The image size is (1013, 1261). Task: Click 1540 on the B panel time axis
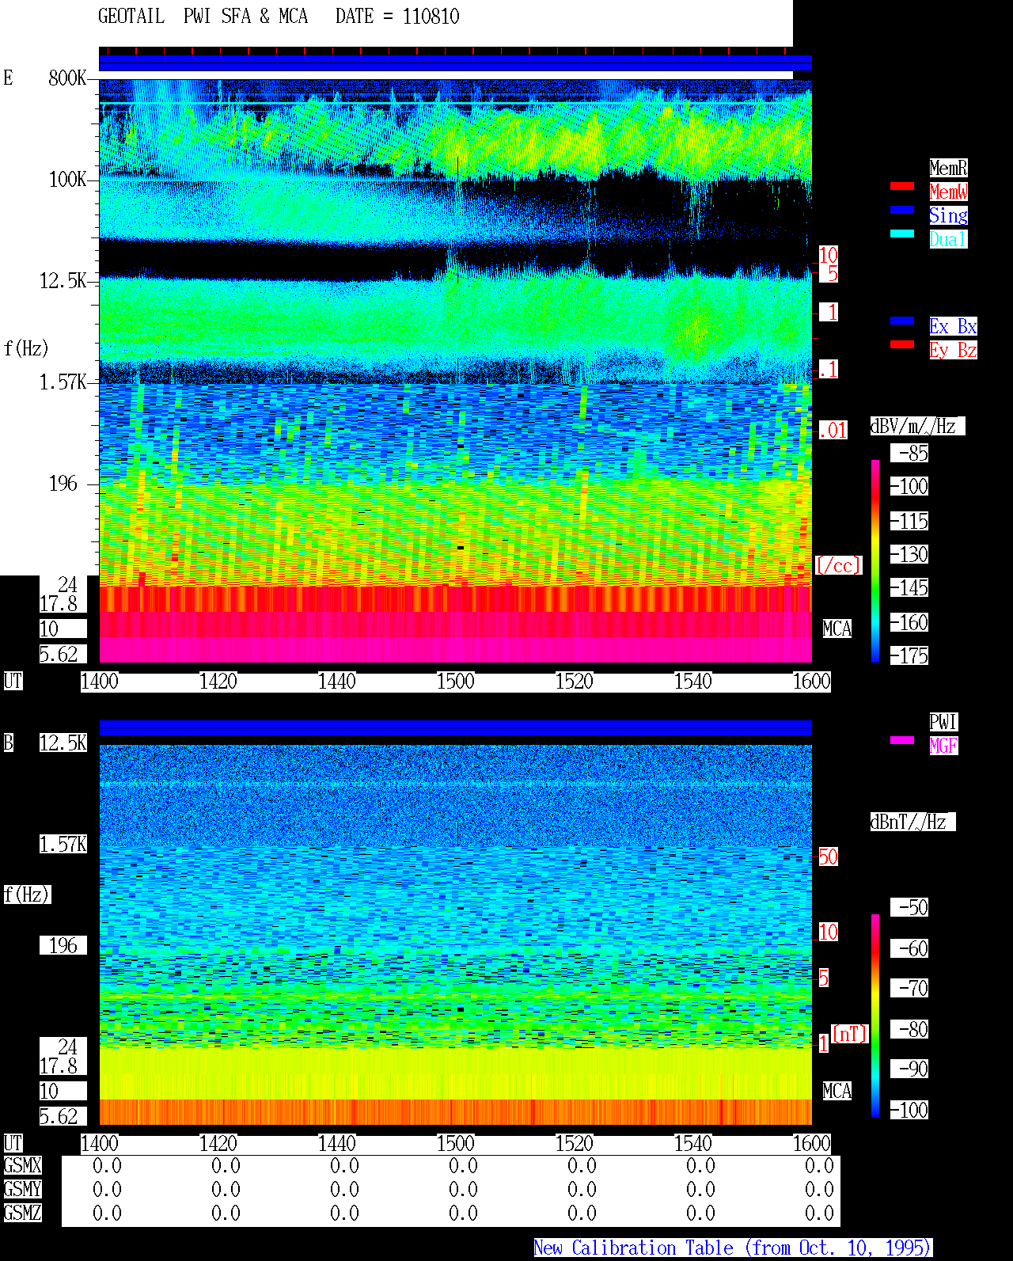point(693,1143)
